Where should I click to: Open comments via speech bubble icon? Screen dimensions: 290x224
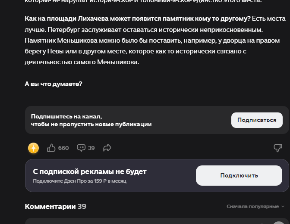pos(81,148)
